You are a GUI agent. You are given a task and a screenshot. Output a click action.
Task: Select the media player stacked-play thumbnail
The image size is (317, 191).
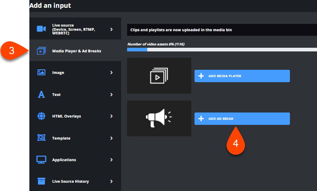(159, 76)
